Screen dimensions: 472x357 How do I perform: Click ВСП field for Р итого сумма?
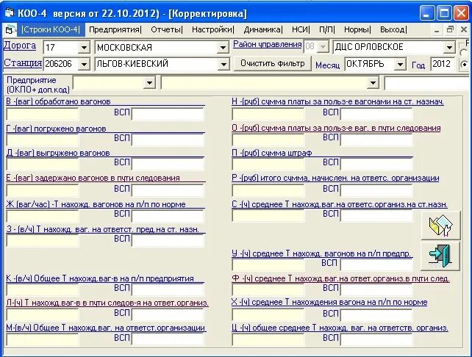(x=376, y=190)
